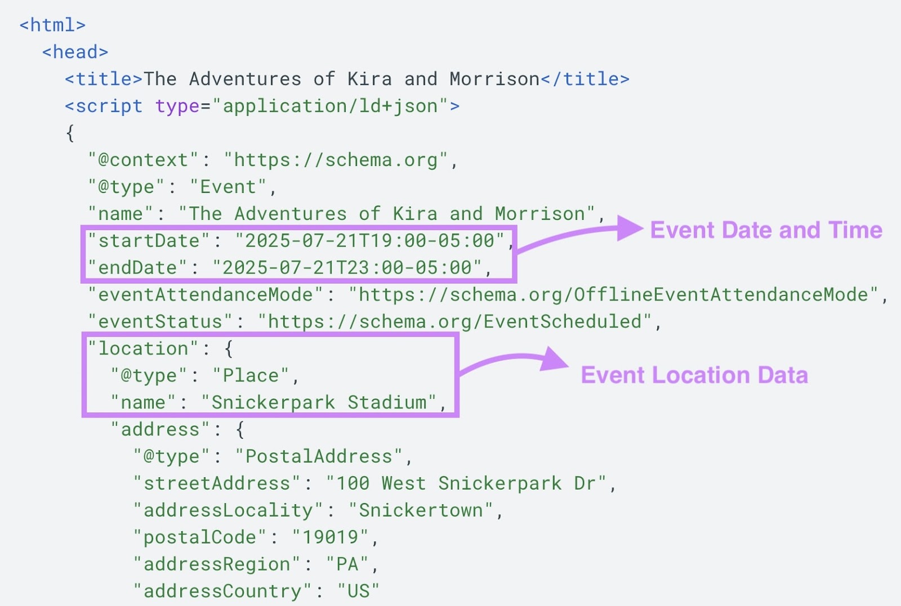Select the title text "The Adventures of Kira and Morrison" inside the title tag
901x606 pixels.
(x=342, y=79)
